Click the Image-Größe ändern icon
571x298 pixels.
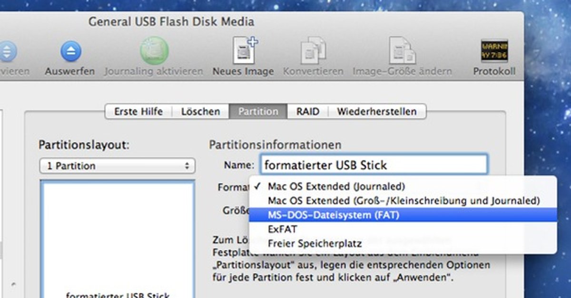pyautogui.click(x=402, y=50)
